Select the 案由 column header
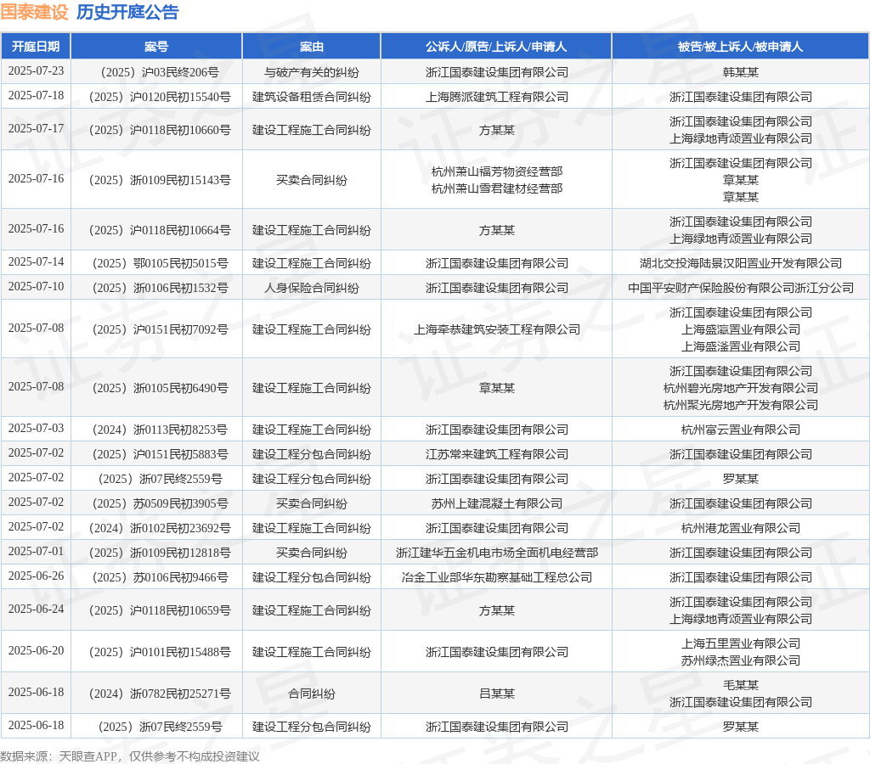Viewport: 870px width, 764px height. [x=311, y=47]
